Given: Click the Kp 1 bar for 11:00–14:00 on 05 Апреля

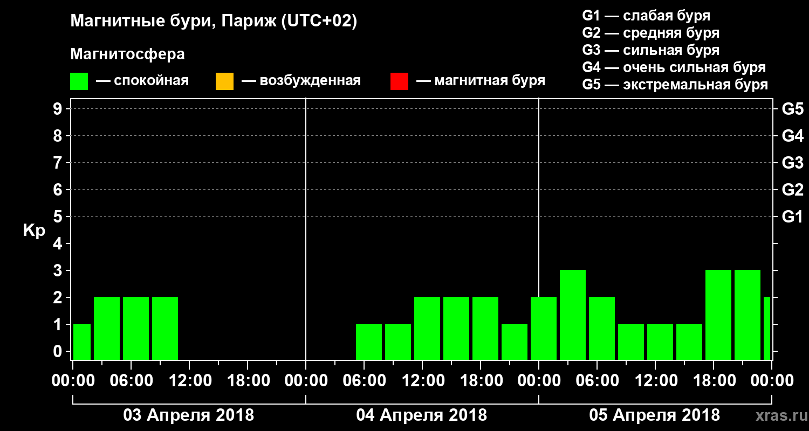Looking at the screenshot, I should click(660, 342).
